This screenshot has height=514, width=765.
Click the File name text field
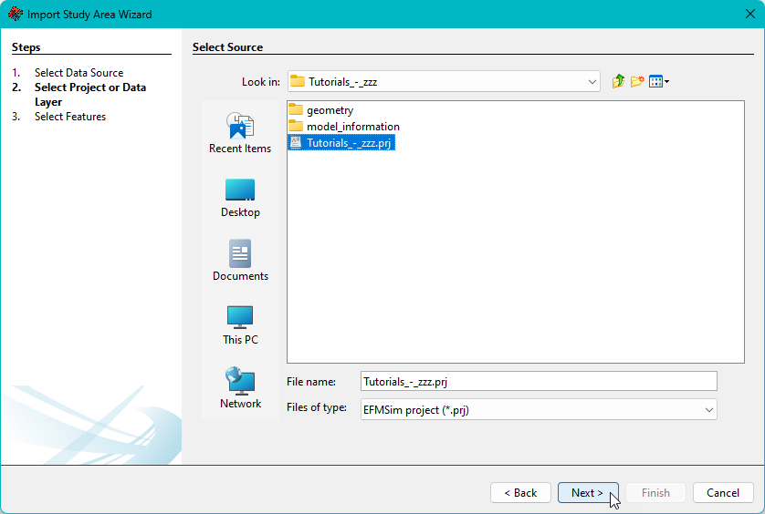tap(539, 382)
